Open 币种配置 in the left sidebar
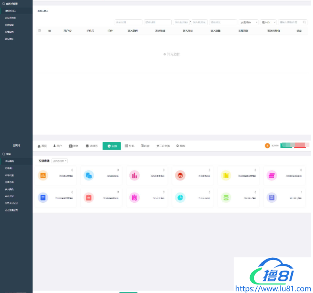Screen dimensions: 313x293 pos(10,25)
